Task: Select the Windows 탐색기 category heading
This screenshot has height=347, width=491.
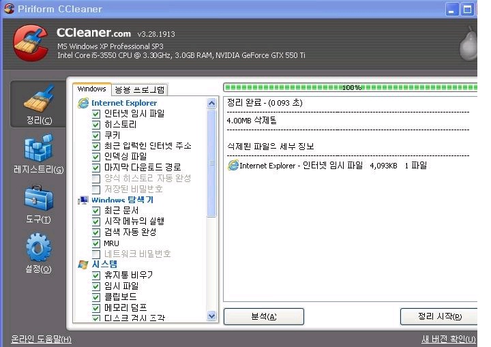Action: (123, 200)
